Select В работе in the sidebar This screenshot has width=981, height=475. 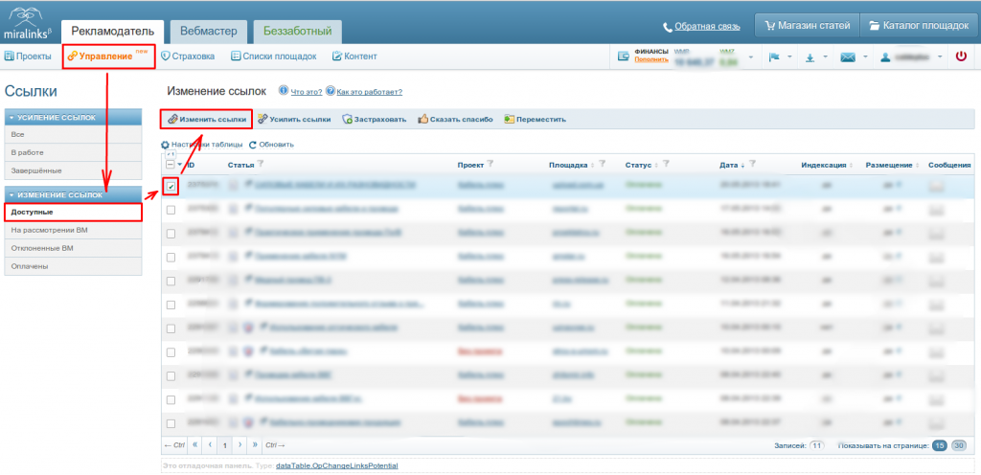73,152
